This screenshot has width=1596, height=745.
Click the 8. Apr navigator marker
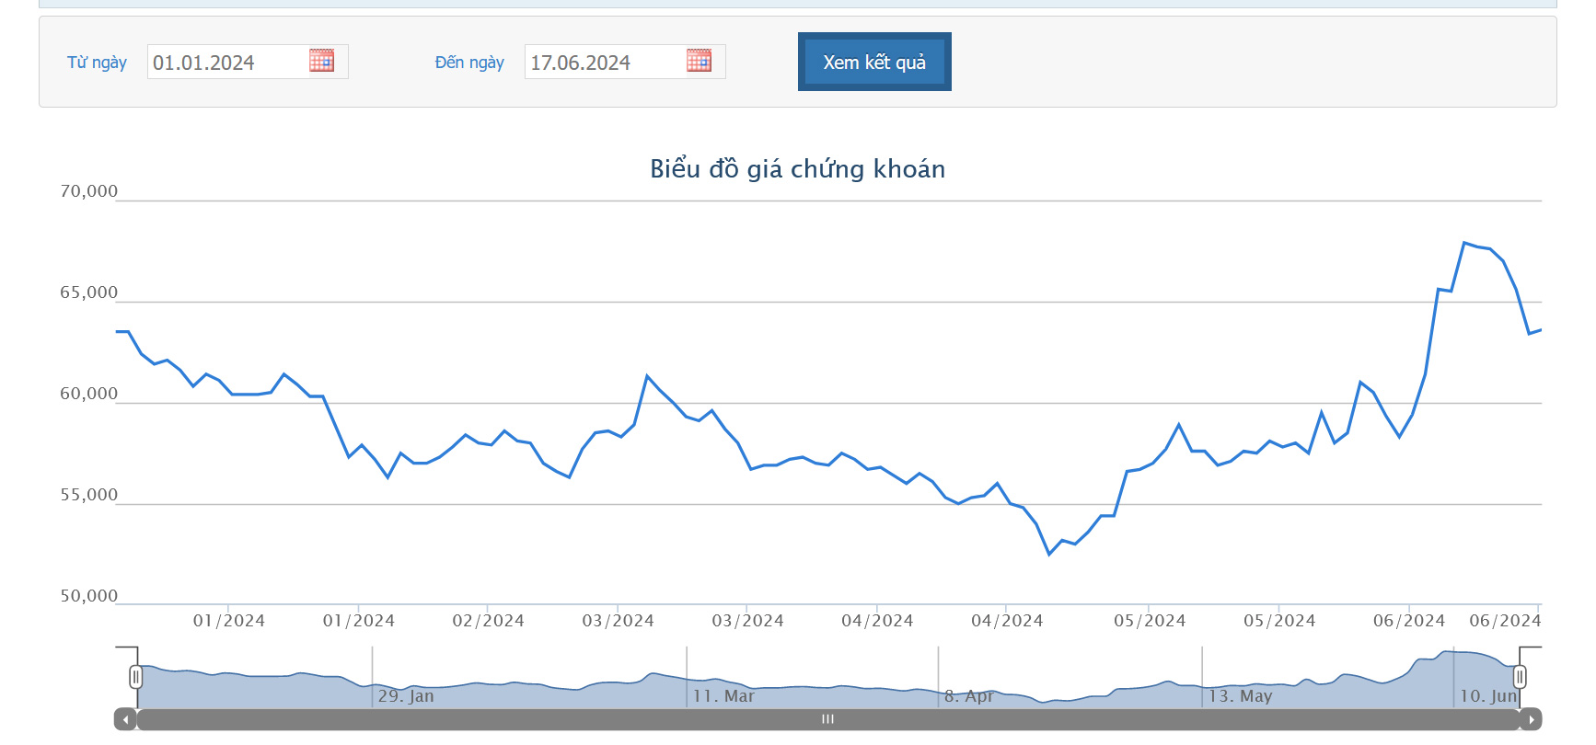(969, 695)
